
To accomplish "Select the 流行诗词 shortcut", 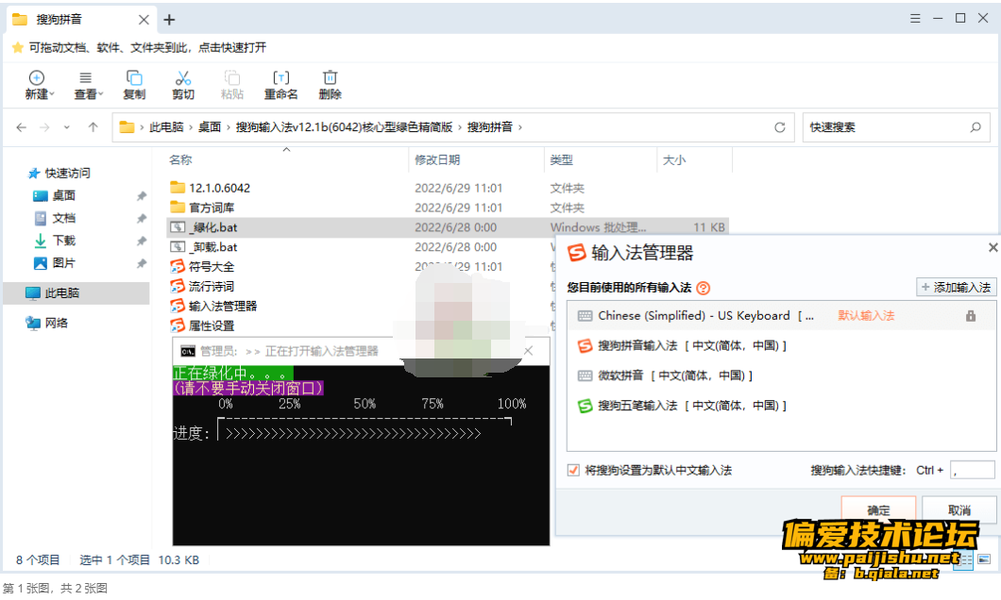I will pos(202,287).
